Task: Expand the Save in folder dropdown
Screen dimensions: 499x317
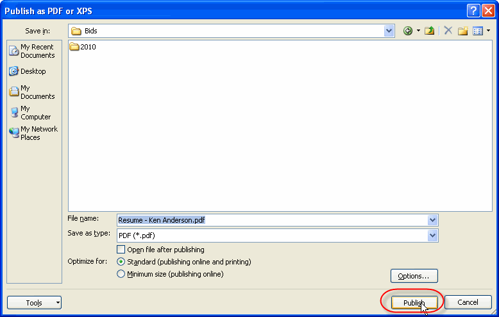Action: (x=389, y=31)
